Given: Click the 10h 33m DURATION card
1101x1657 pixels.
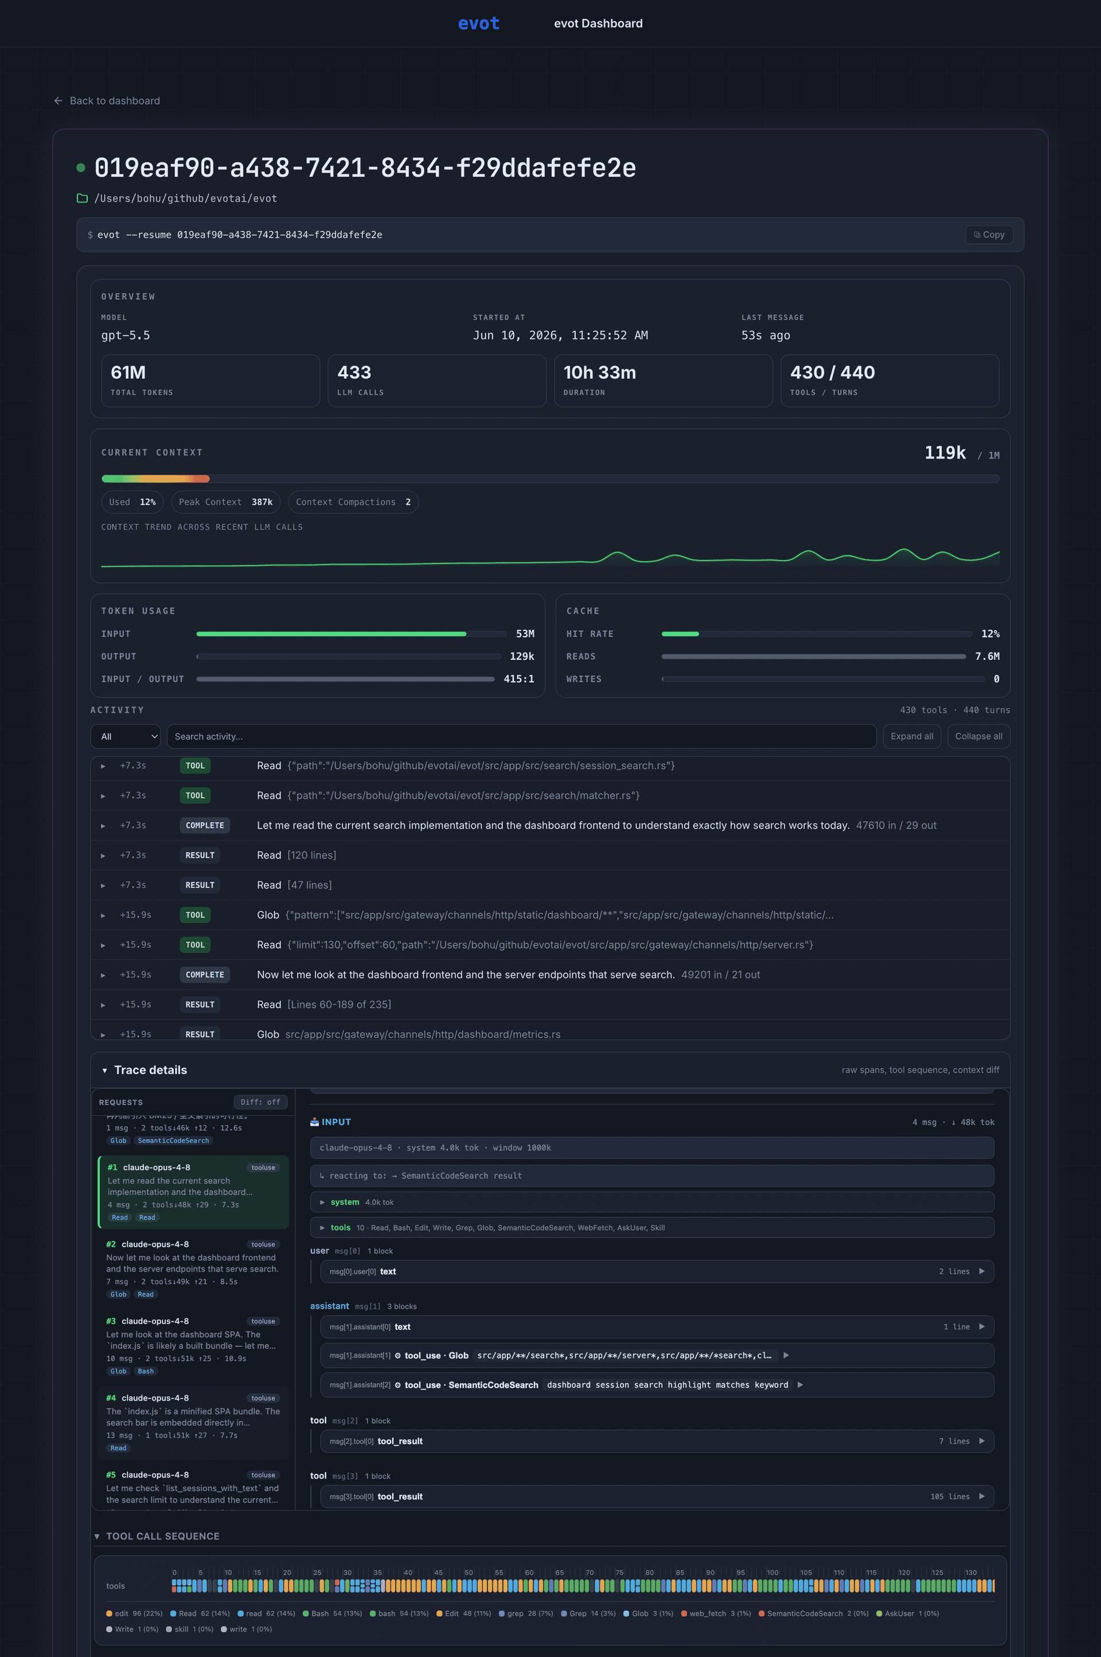Looking at the screenshot, I should coord(663,380).
